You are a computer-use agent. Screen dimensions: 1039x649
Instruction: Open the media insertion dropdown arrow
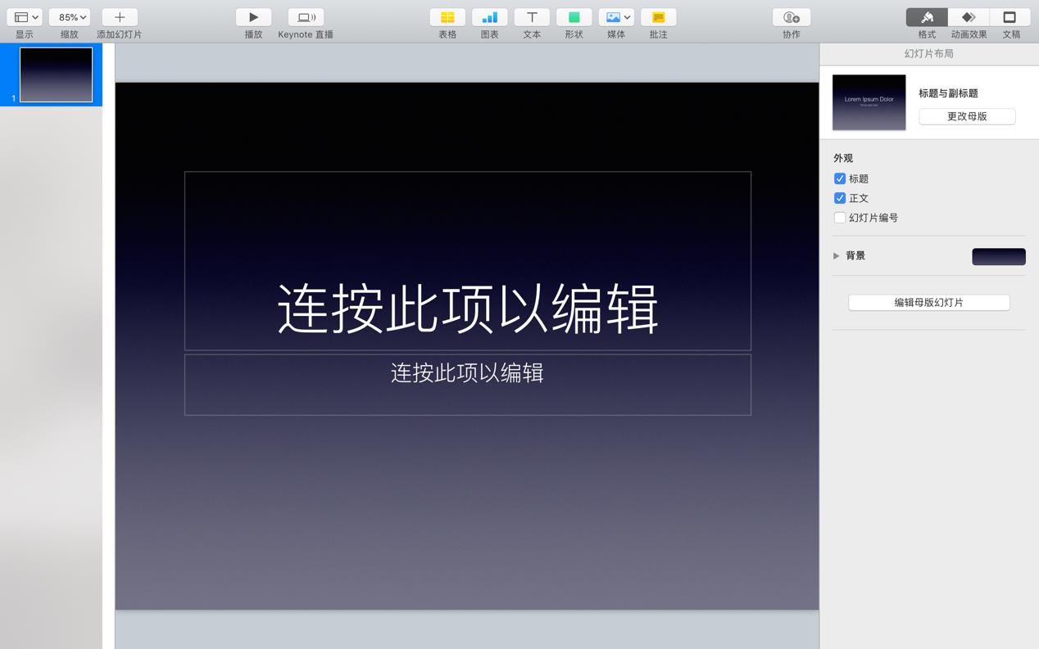click(627, 16)
